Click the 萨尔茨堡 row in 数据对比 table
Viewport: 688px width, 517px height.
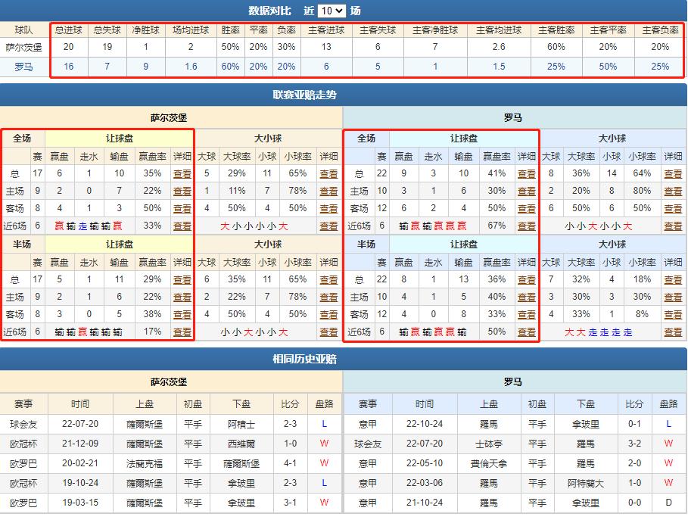point(26,48)
